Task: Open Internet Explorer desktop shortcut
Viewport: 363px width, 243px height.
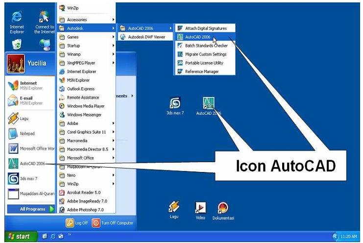Action: point(17,22)
